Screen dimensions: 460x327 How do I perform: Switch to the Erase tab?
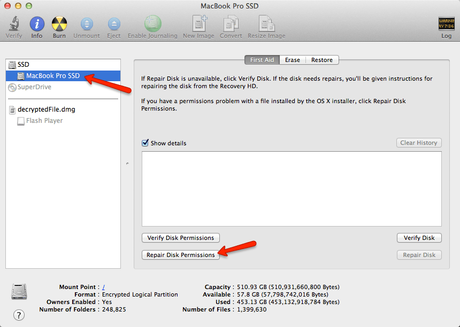[x=293, y=60]
